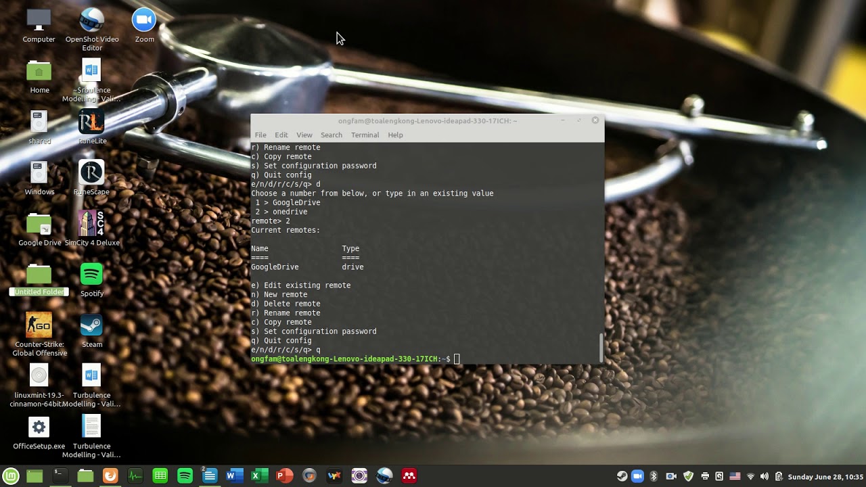The height and width of the screenshot is (487, 866).
Task: Select the Windows drive desktop icon
Action: [x=39, y=178]
